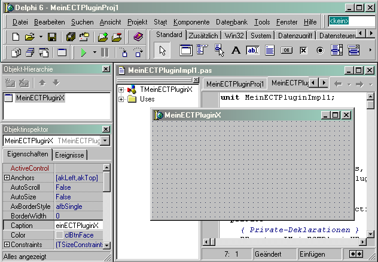Click the New item toolbar icon

coord(16,37)
